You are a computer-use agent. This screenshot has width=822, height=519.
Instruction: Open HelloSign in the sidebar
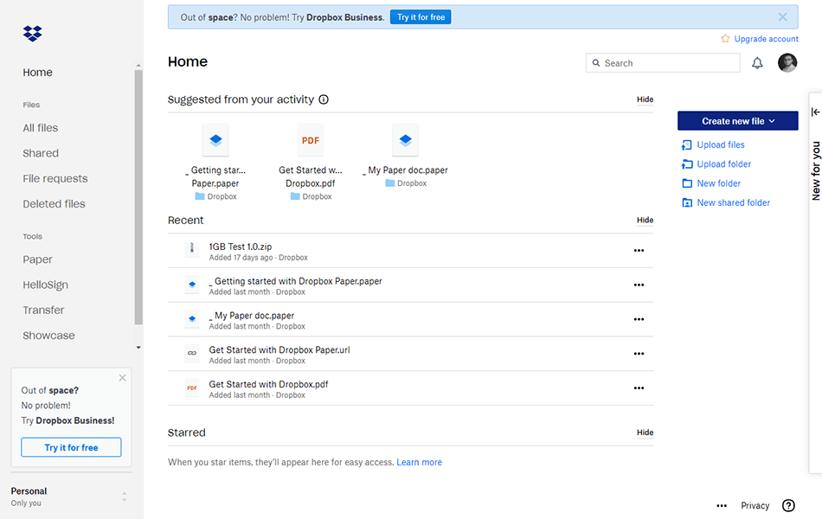[x=45, y=285]
